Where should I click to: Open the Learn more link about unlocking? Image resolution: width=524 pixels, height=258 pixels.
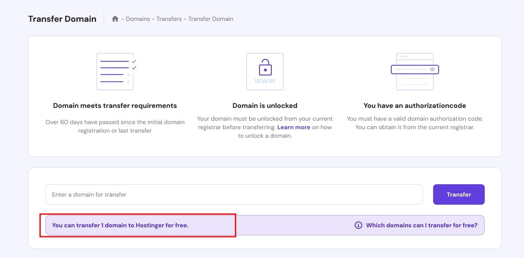click(x=294, y=128)
